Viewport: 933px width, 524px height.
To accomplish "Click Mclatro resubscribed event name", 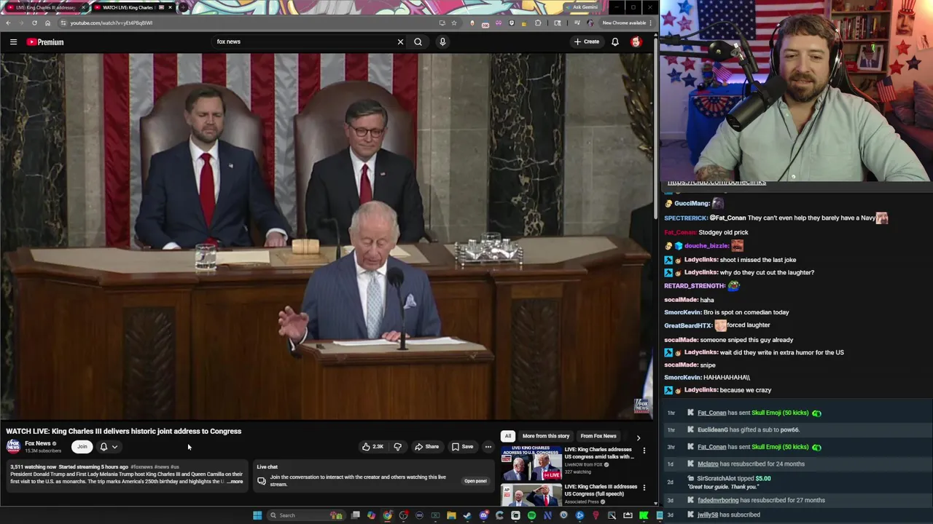I will (x=708, y=464).
